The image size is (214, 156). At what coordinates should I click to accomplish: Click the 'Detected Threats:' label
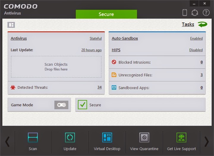pyautogui.click(x=33, y=87)
